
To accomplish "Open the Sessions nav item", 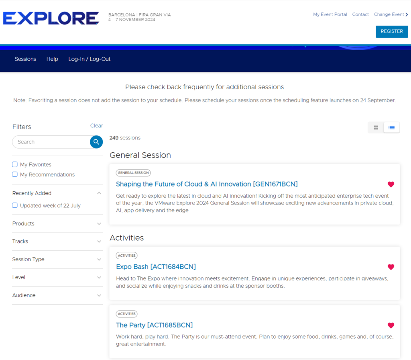I will 25,59.
